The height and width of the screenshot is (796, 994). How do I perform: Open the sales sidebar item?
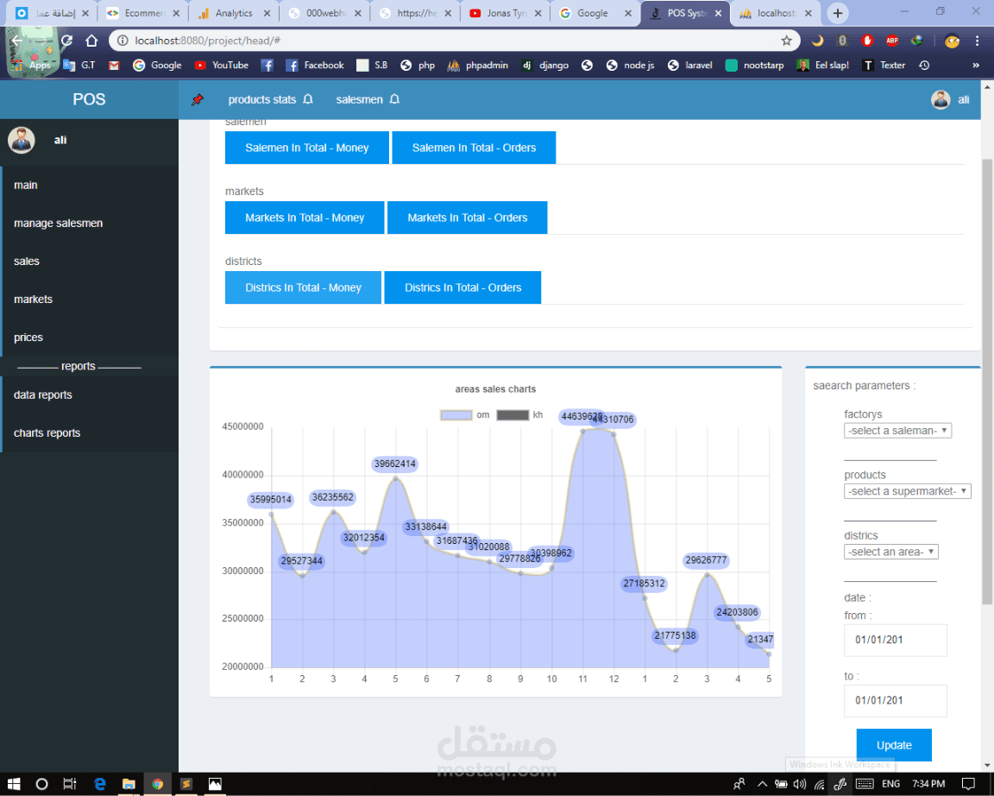(x=90, y=262)
